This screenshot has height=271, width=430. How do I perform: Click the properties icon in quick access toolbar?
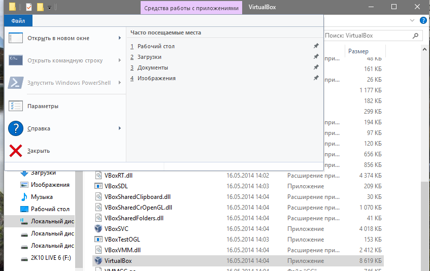point(29,7)
